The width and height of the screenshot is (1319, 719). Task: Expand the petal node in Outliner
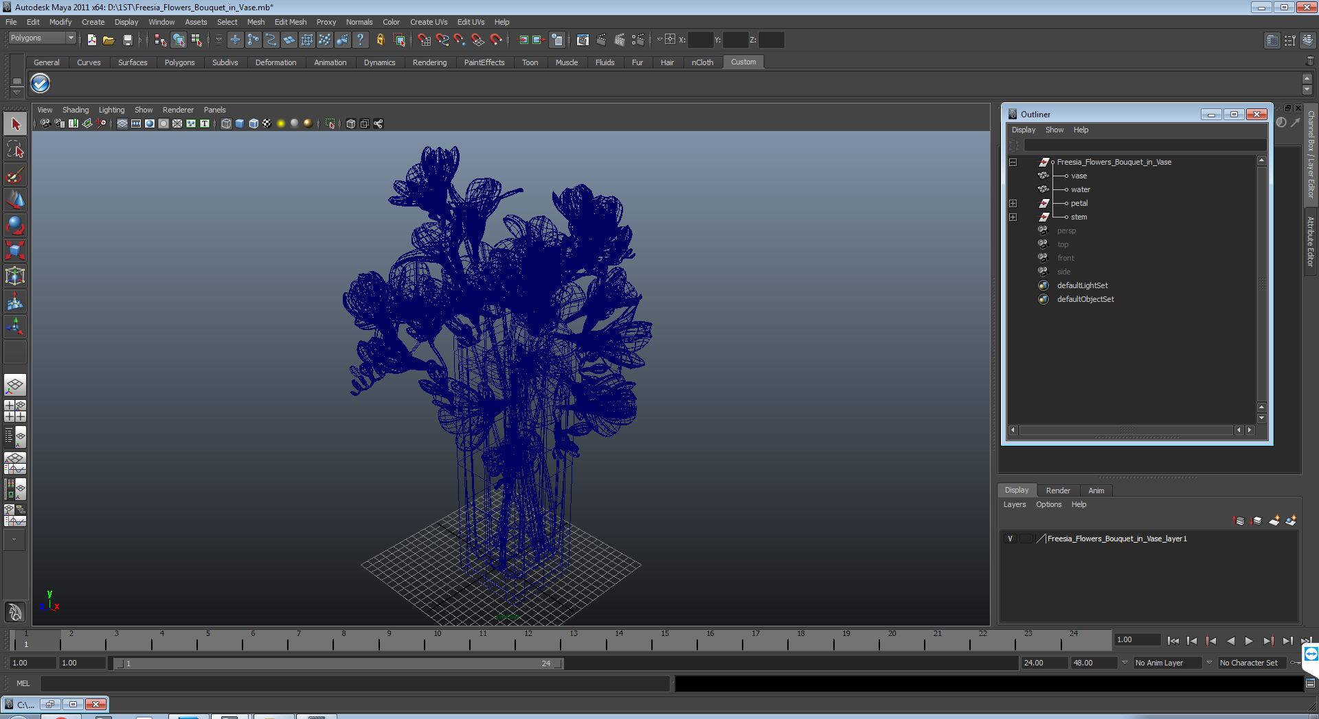pos(1013,203)
